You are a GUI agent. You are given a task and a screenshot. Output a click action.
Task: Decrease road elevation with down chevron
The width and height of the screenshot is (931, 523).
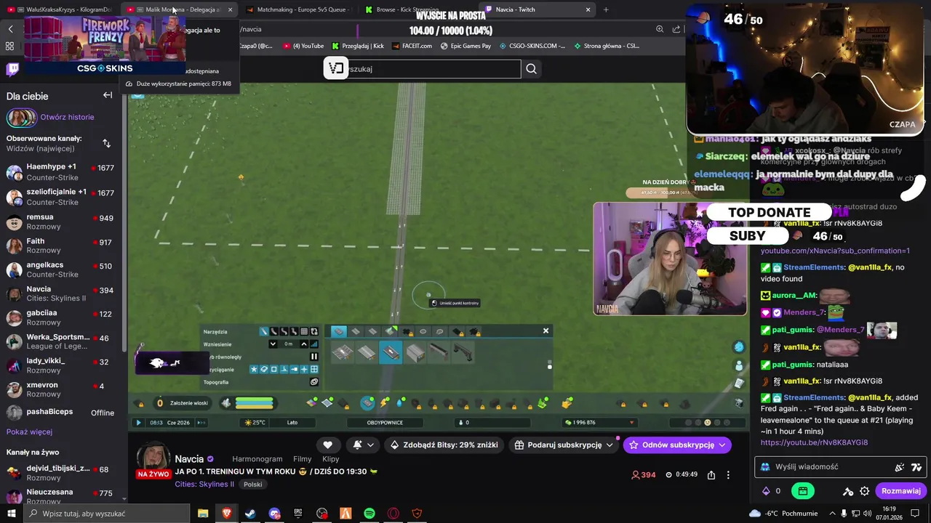point(273,344)
